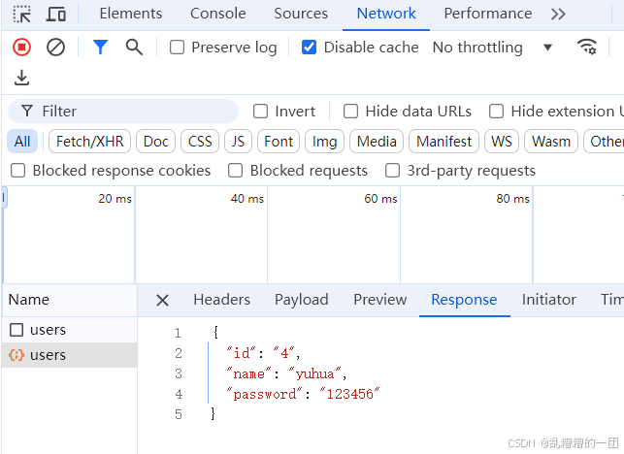Open the Preview detail tab

tap(380, 300)
